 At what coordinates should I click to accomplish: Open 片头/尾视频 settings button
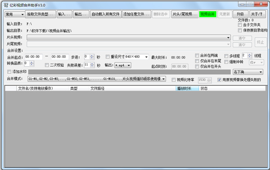[x=185, y=14]
